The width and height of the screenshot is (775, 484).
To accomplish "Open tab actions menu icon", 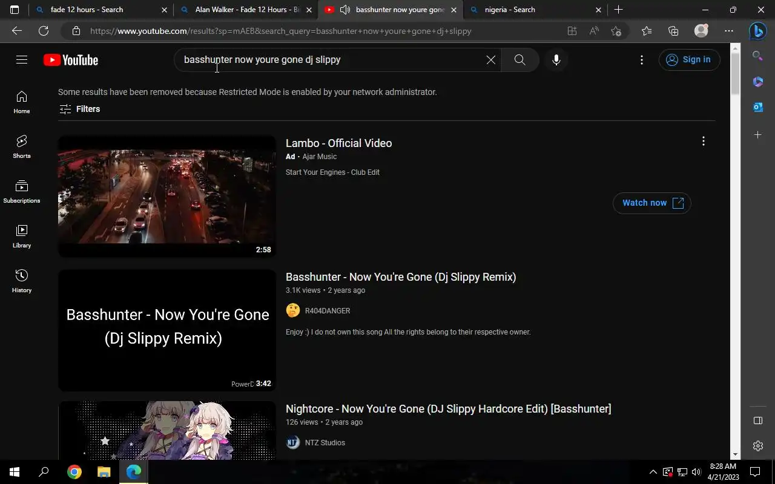I will pyautogui.click(x=15, y=10).
